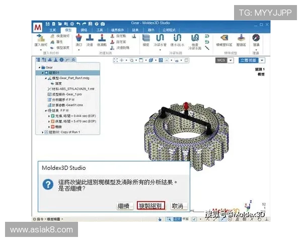Image resolution: width=302 pixels, height=242 pixels.
Task: Click the settings gear icon in title bar
Action: point(72,24)
